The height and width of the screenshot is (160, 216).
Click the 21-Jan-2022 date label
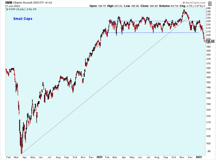12,6
